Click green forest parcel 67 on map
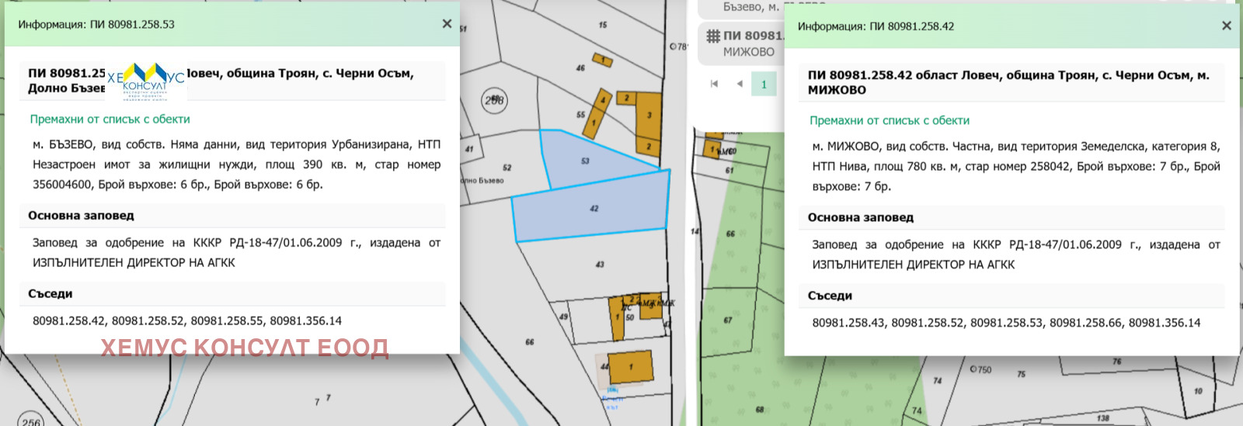Viewport: 1243px width, 426px height. (727, 320)
